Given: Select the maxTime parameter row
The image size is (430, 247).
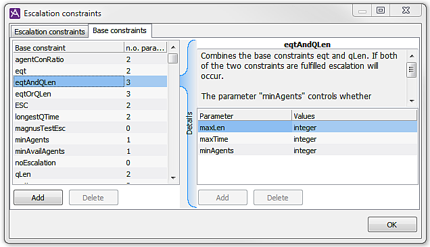Looking at the screenshot, I should [x=308, y=139].
